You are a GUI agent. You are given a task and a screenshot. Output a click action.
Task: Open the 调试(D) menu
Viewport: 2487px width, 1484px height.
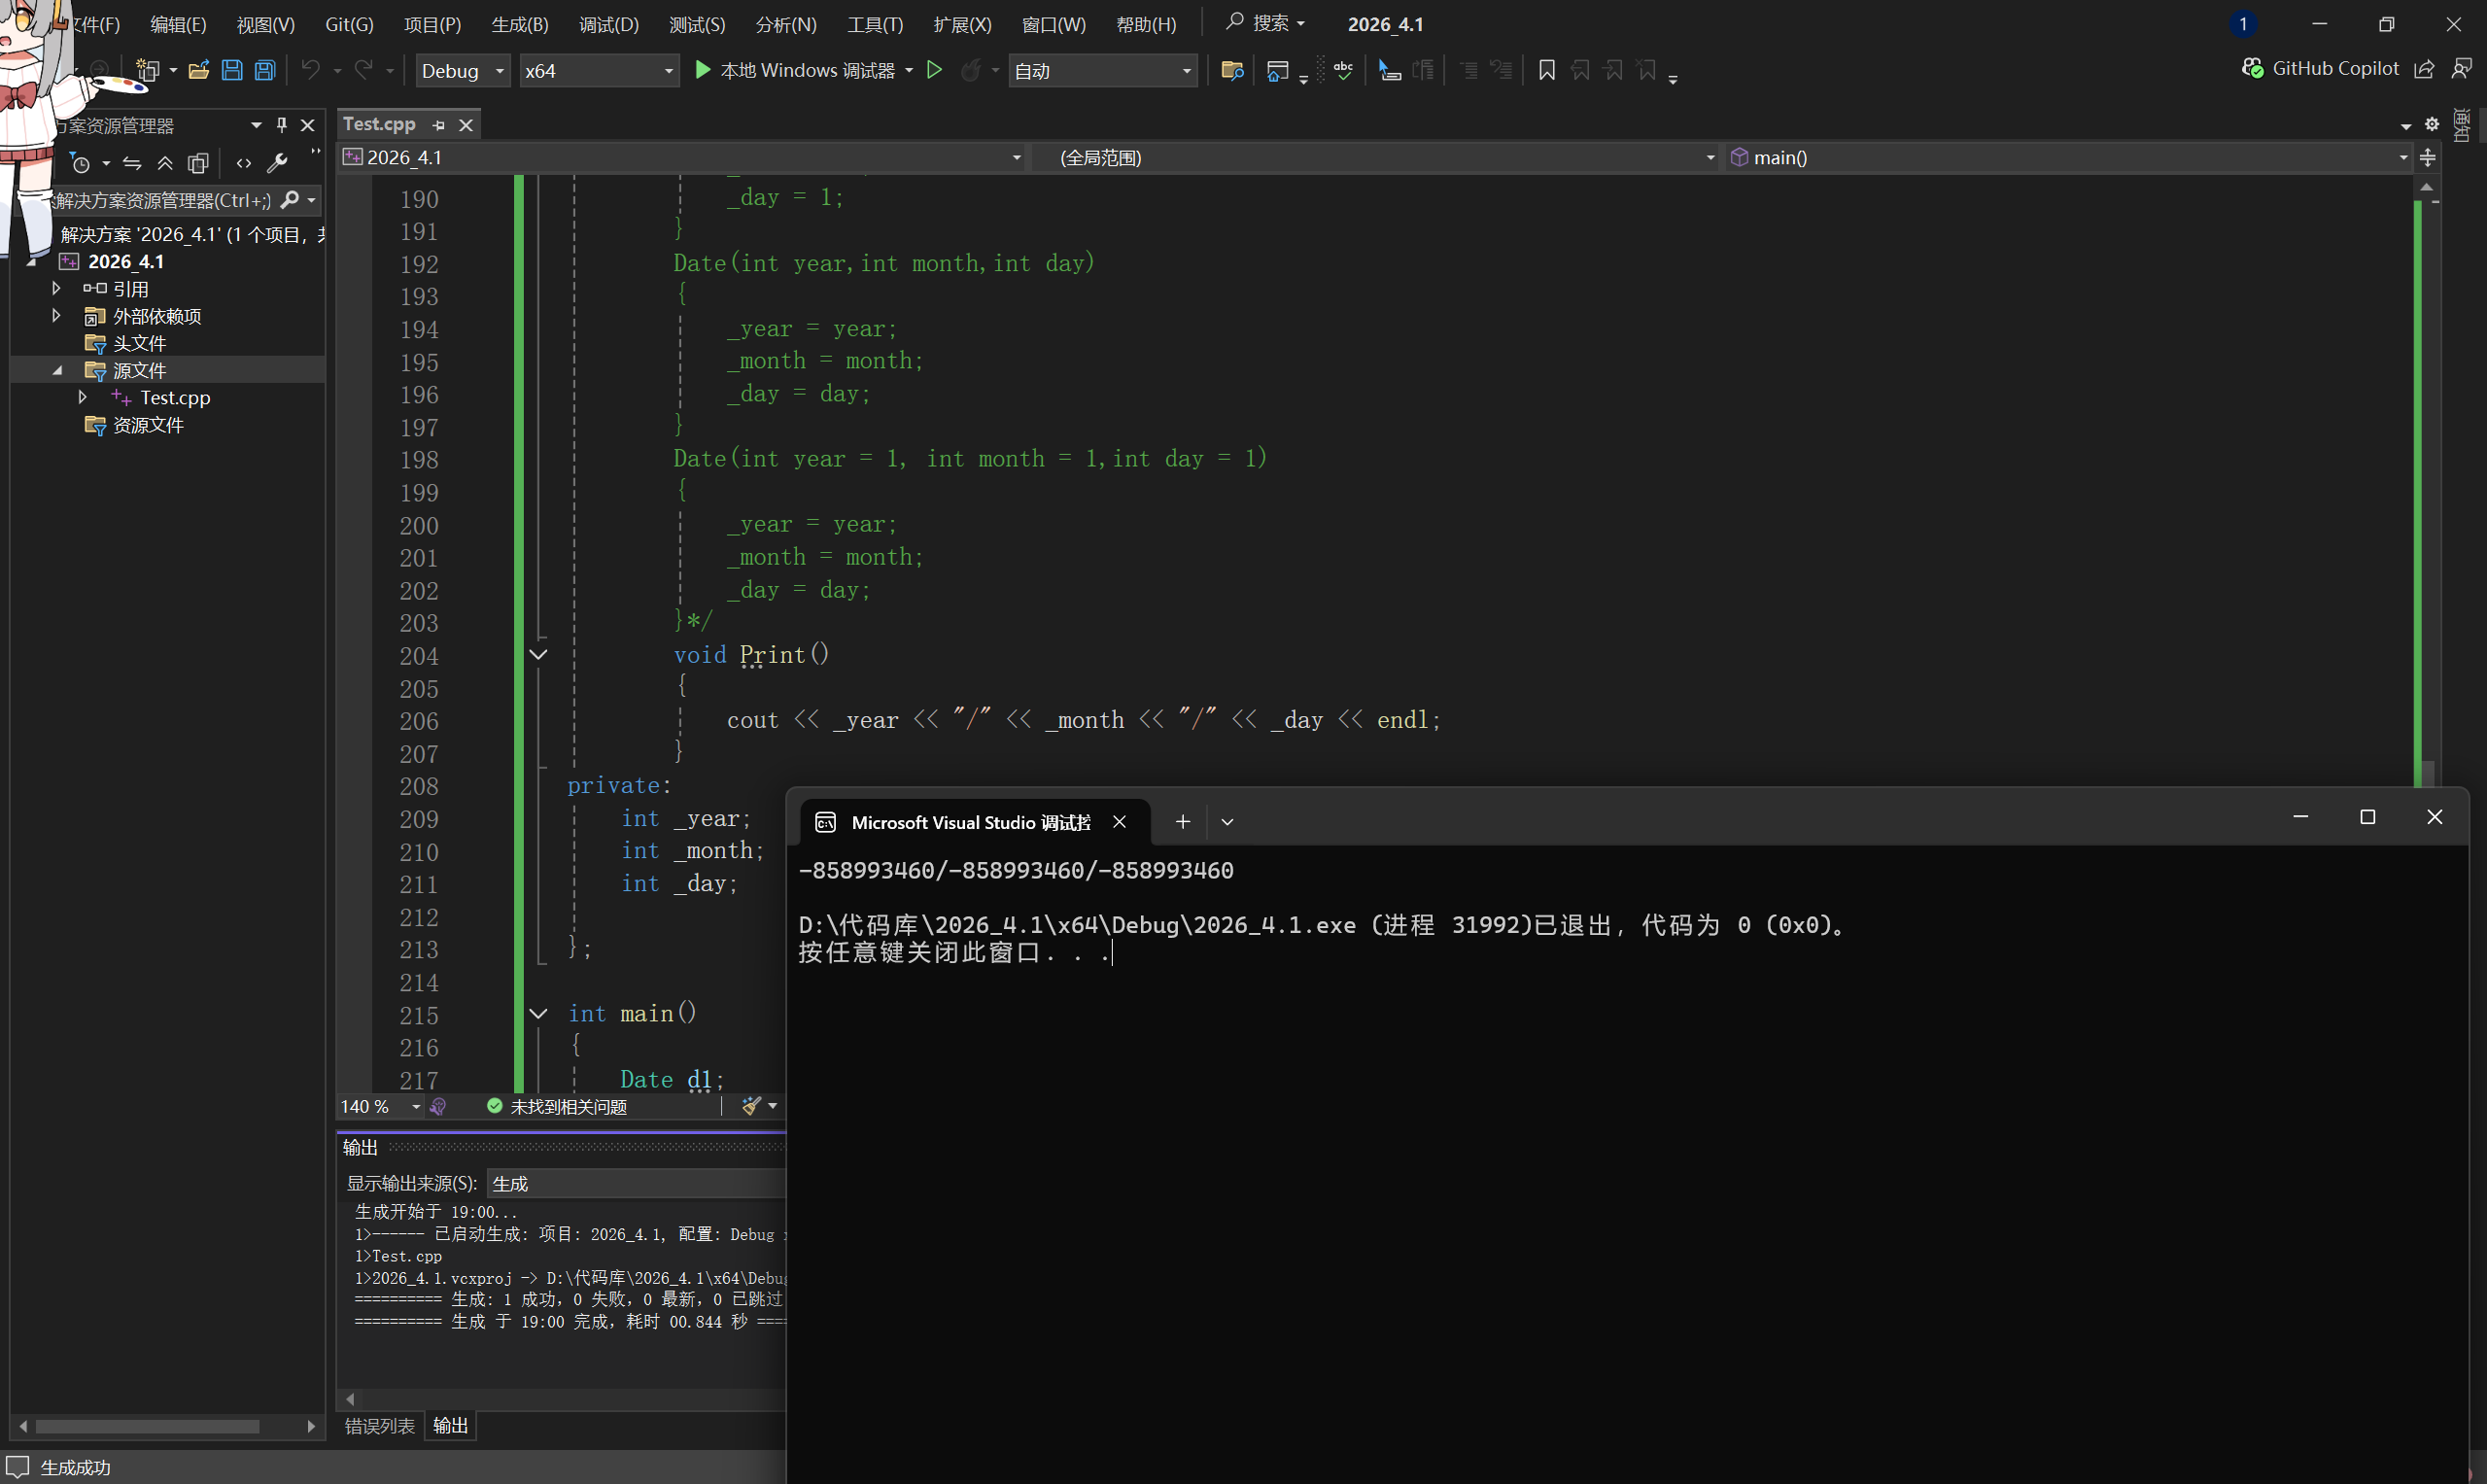[608, 24]
